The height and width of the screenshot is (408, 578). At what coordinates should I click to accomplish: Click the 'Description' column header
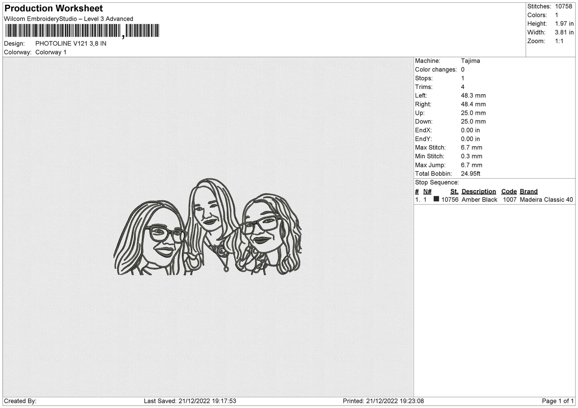tap(479, 192)
